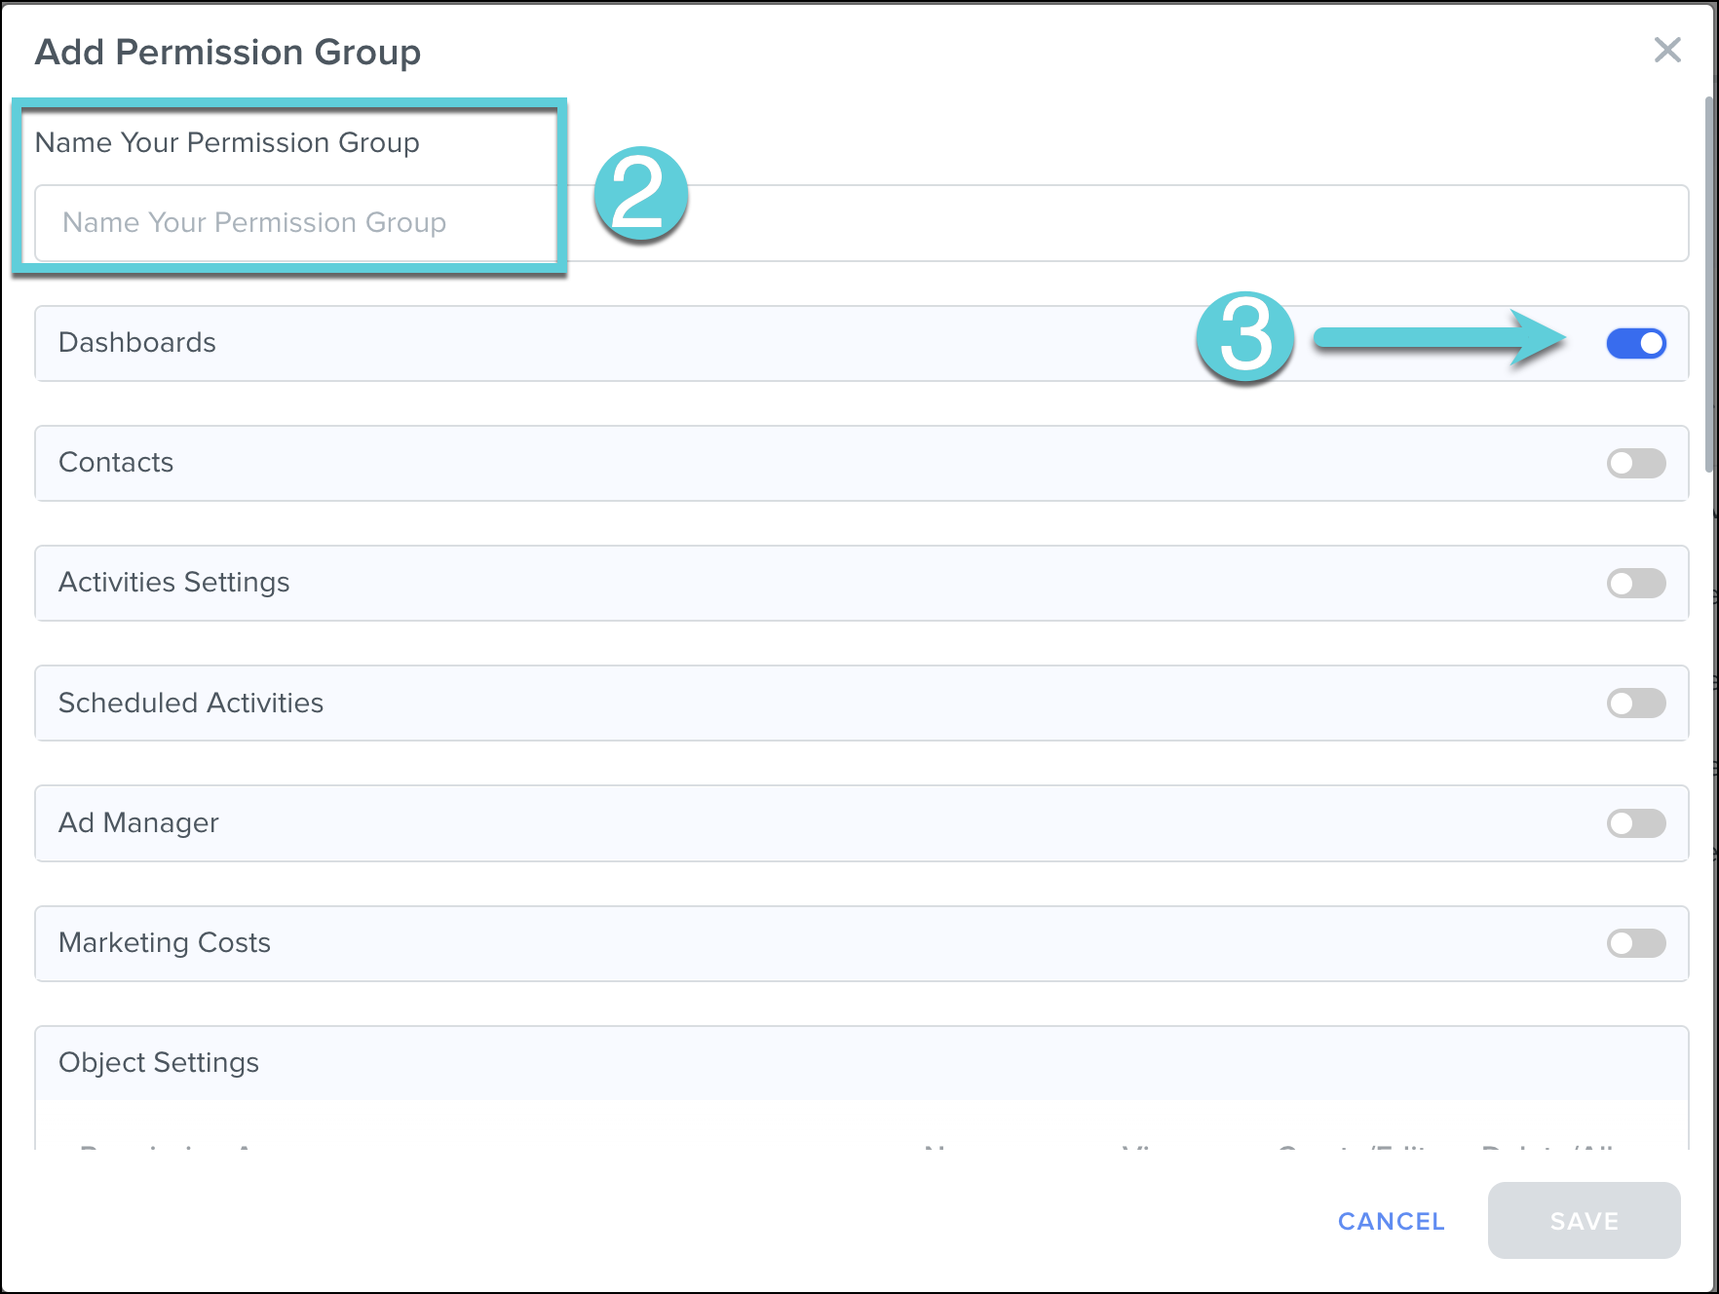Turn on the Activities Settings toggle
Viewport: 1719px width, 1294px height.
click(x=1635, y=583)
